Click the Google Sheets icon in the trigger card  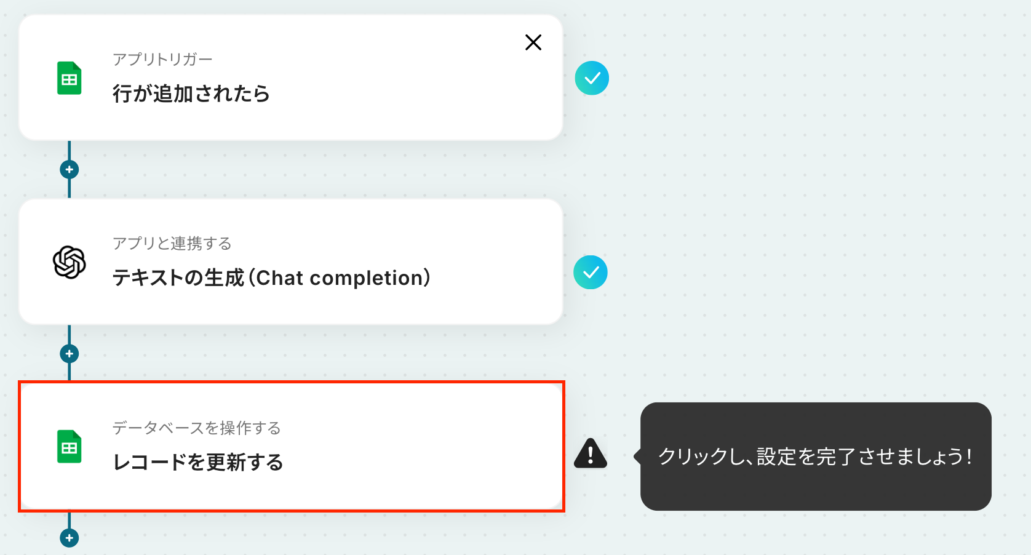tap(70, 78)
